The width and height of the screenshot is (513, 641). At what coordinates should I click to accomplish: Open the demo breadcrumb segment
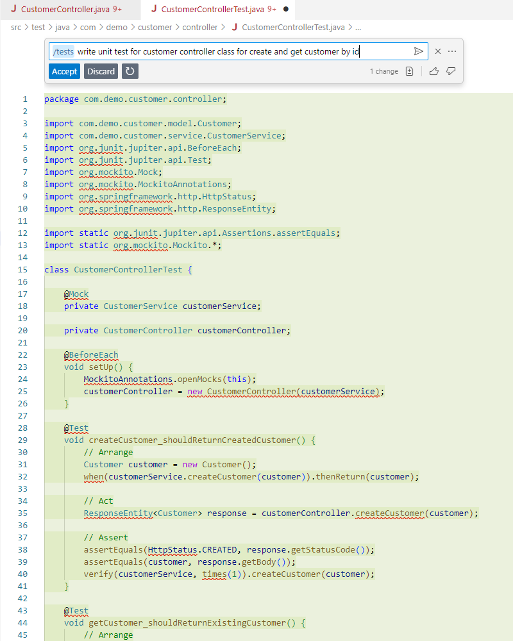point(117,28)
